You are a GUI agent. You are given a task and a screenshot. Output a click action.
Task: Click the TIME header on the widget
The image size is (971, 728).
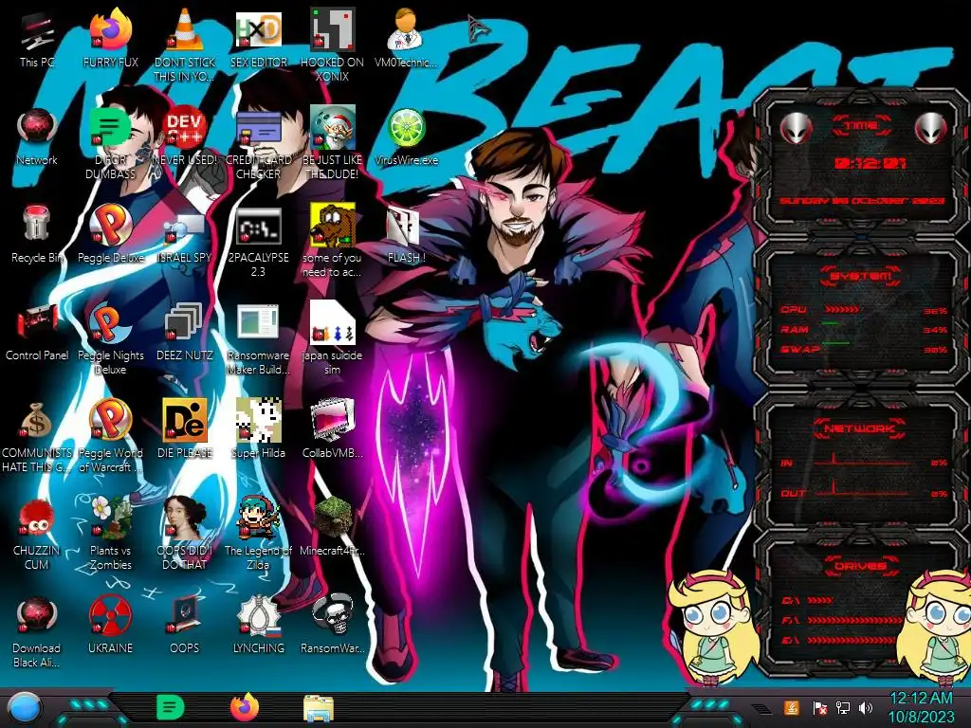point(861,126)
